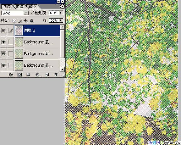The image size is (181, 145).
Task: Switch to the 路径 tab
Action: click(32, 7)
